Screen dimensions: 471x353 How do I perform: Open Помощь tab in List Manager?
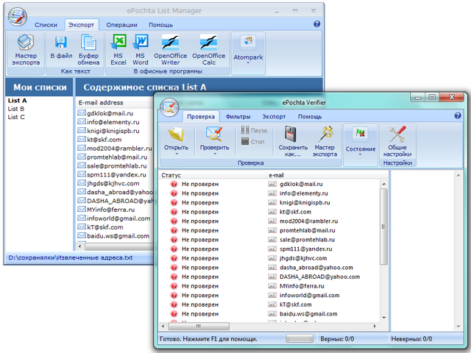[x=160, y=25]
